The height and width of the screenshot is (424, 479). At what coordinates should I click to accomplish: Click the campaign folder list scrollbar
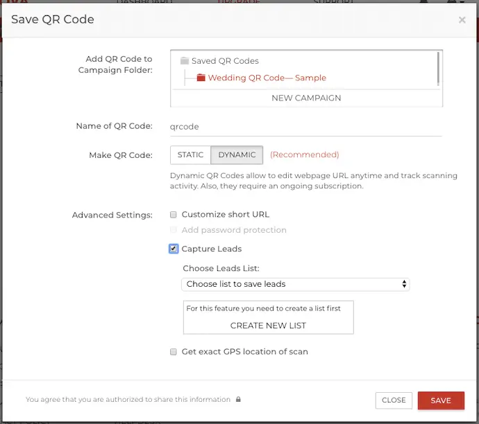point(438,69)
